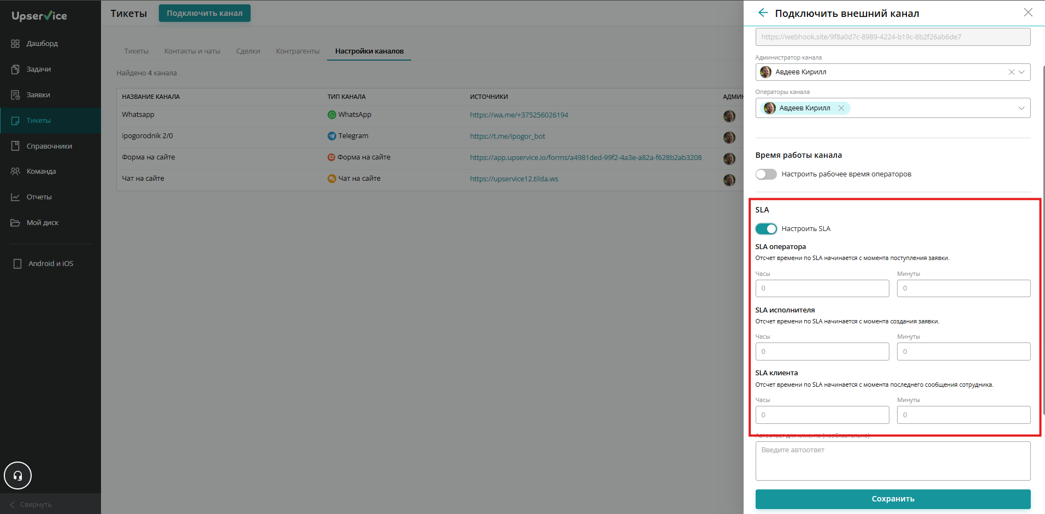Focus the SLA оператора Часы field
1045x514 pixels.
click(x=822, y=288)
